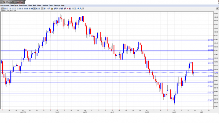Select the 15-minute timeframe button
Screen dimensions: 219x123
pyautogui.click(x=20, y=9)
